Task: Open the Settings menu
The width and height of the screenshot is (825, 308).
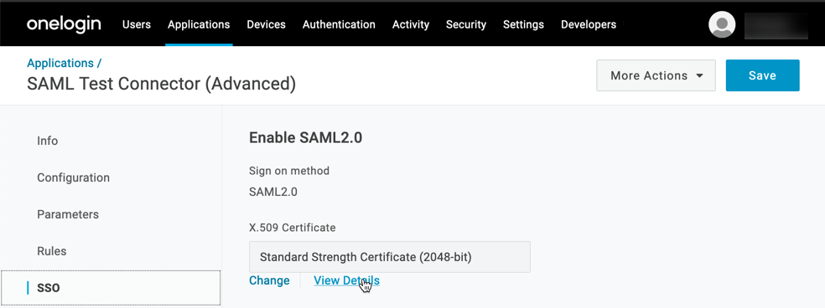Action: [523, 24]
